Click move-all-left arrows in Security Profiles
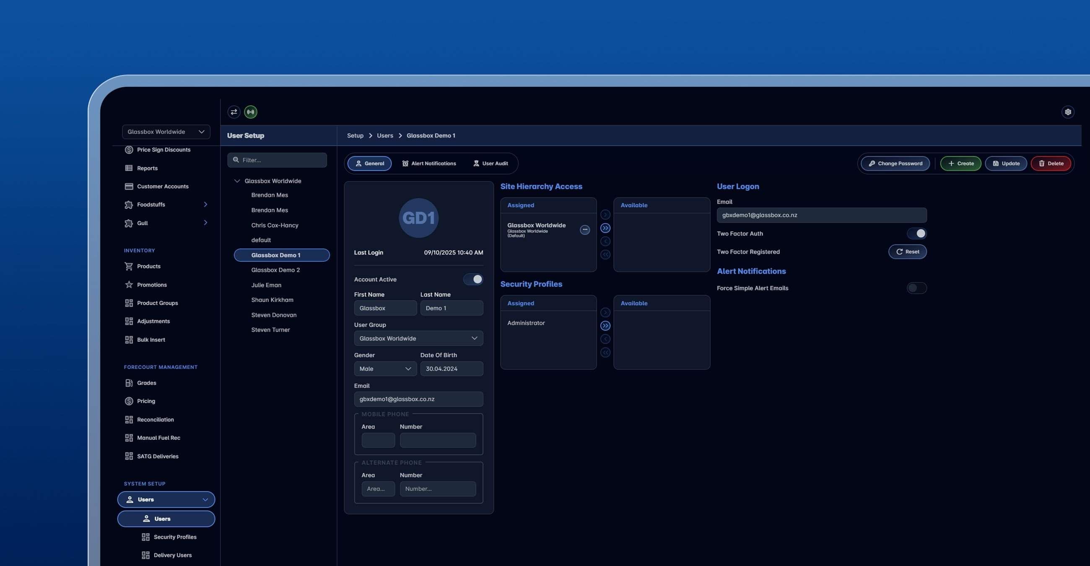Screen dimensions: 1090x566 [x=605, y=353]
